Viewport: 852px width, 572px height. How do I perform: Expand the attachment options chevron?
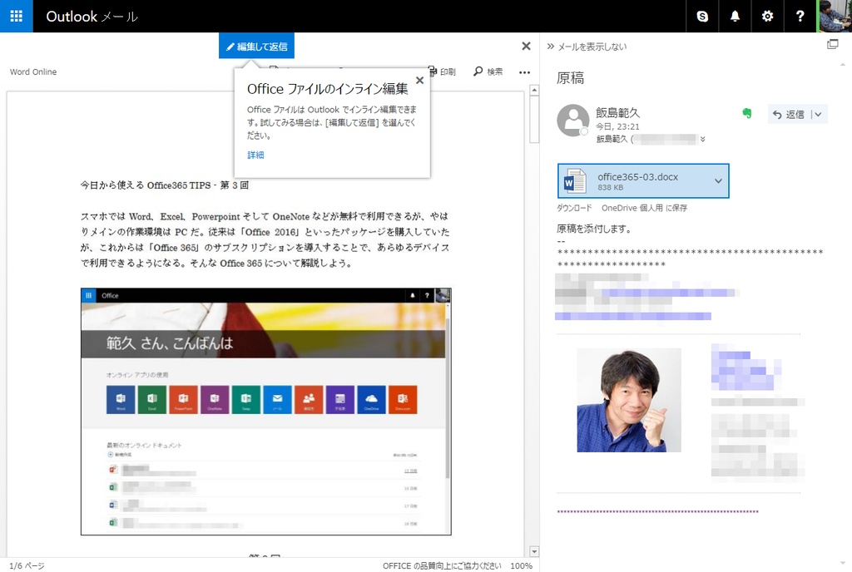(718, 180)
